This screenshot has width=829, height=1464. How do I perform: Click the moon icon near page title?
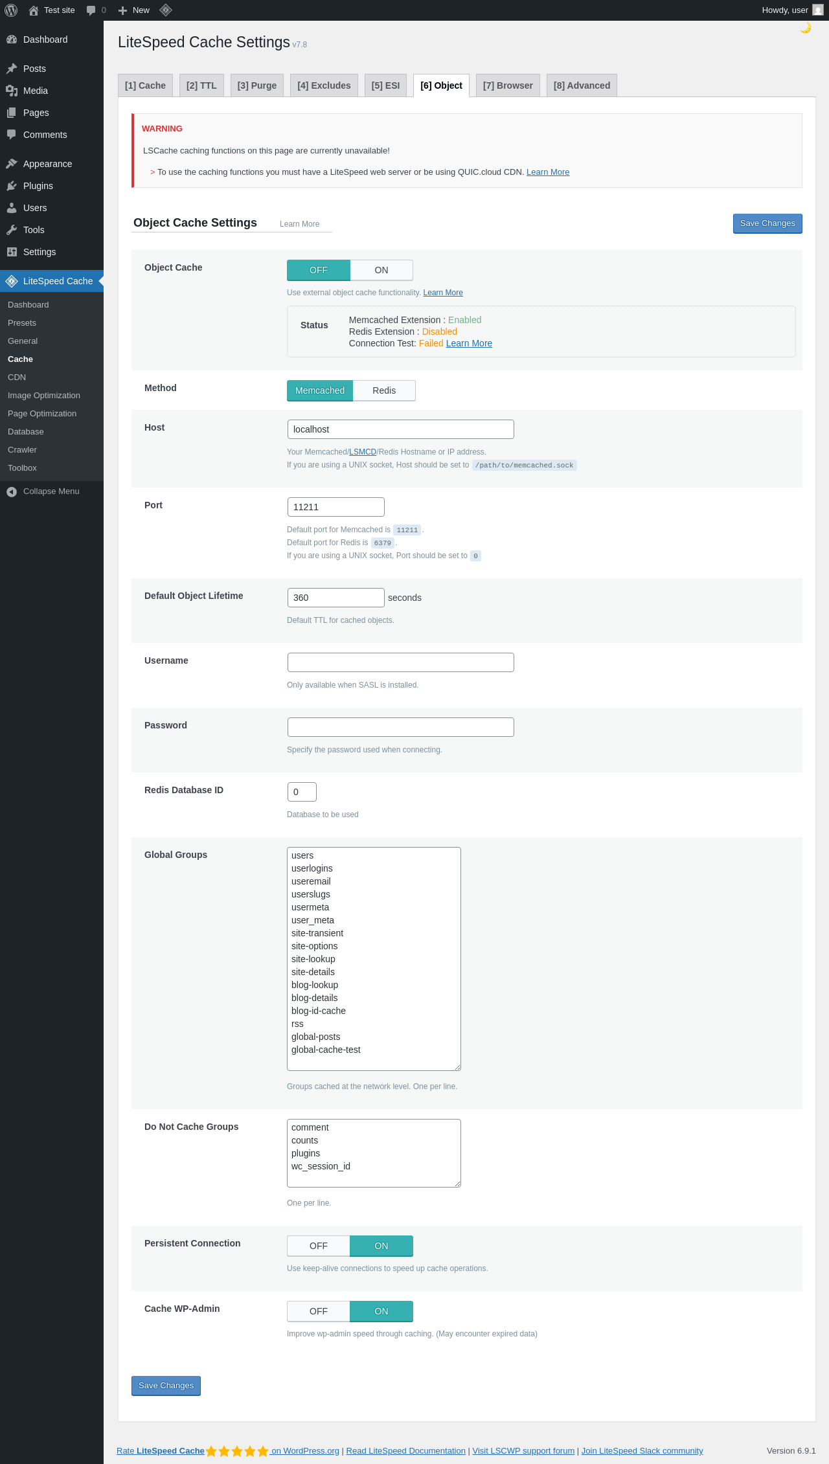[806, 28]
